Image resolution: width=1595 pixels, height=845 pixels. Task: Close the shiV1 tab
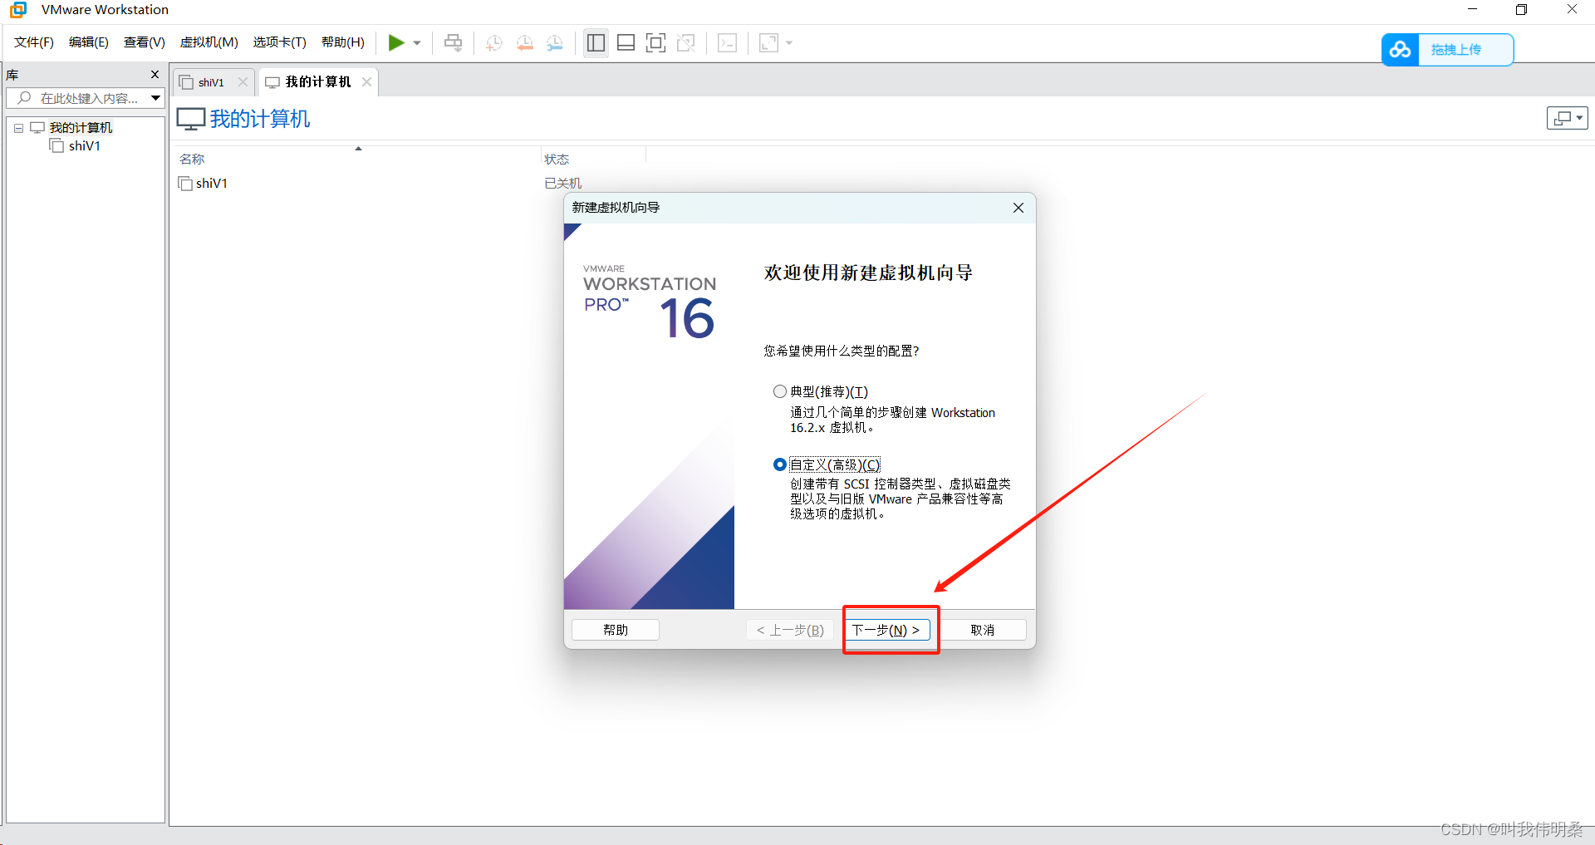(x=243, y=81)
